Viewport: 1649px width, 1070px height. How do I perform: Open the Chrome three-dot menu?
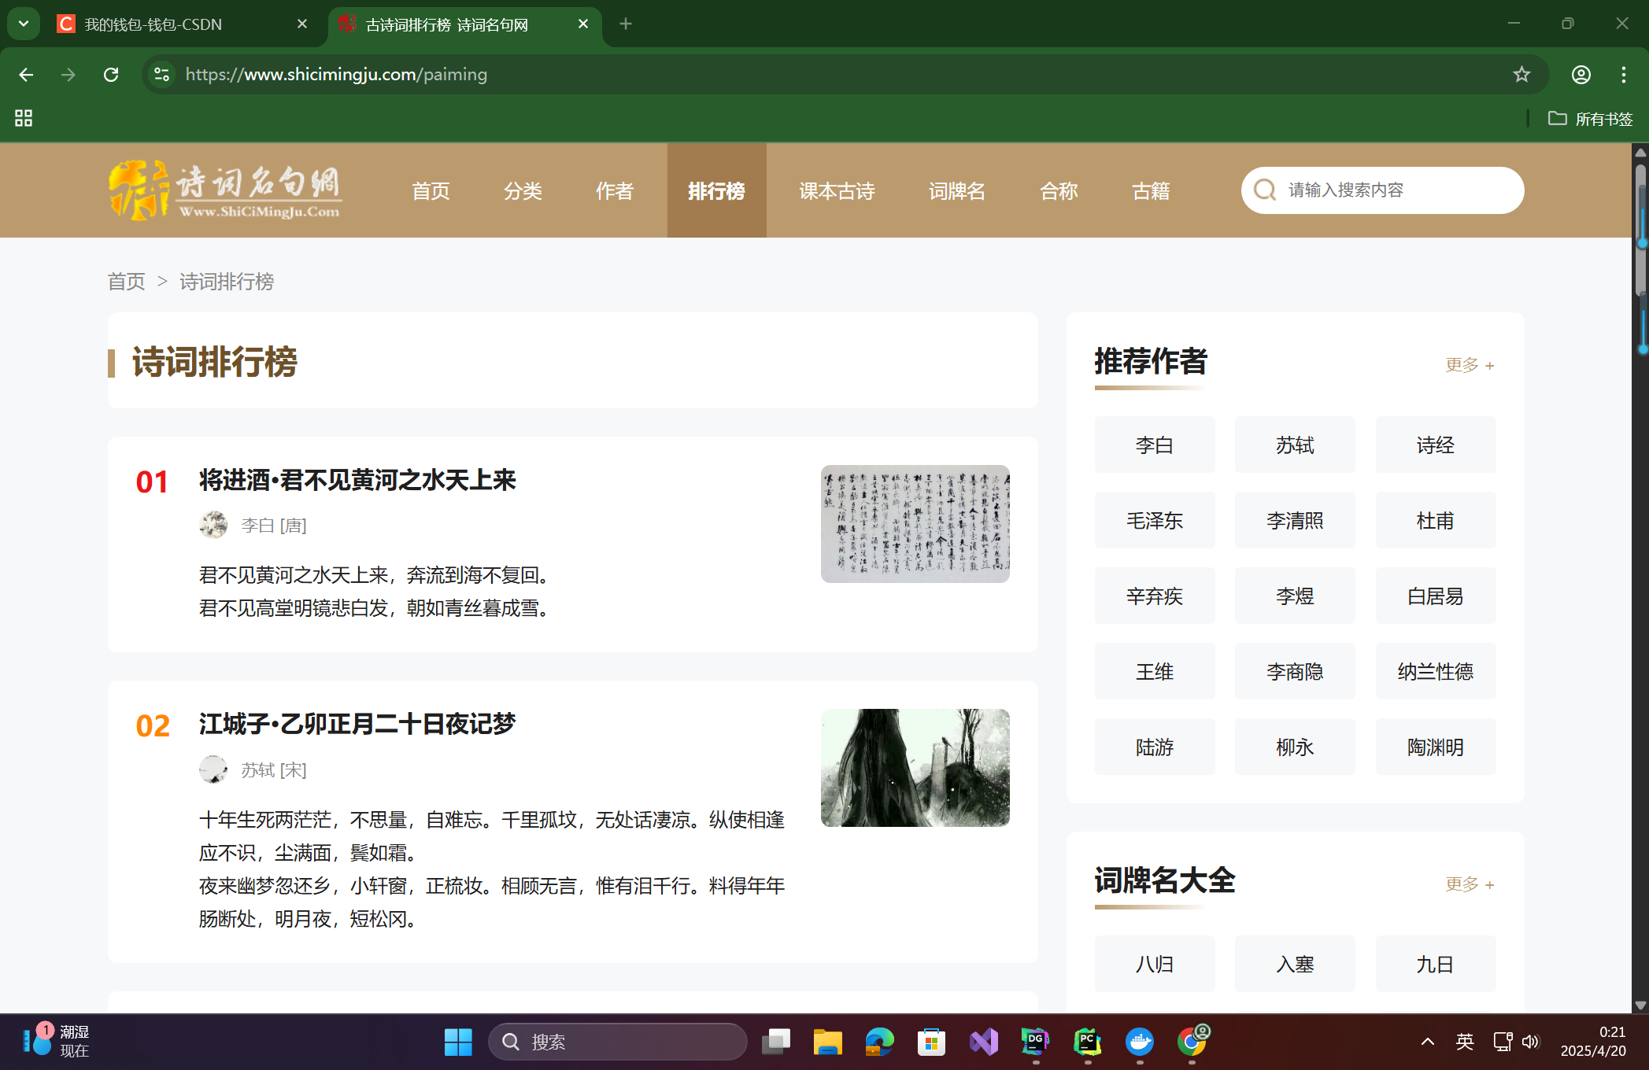[x=1623, y=75]
